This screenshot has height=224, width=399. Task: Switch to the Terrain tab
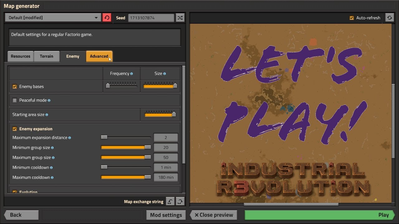(46, 56)
